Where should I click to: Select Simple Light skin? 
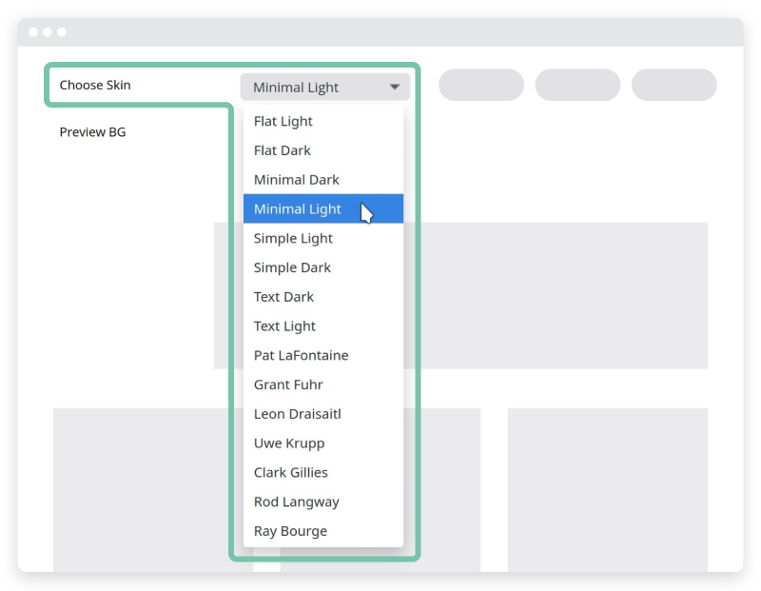coord(323,238)
